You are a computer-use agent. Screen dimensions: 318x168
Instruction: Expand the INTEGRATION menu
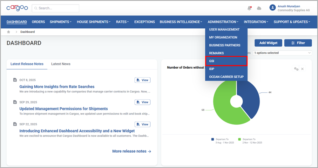(256, 22)
